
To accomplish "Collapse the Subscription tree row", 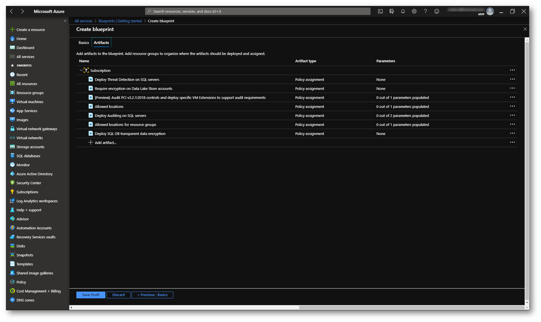I will point(81,70).
